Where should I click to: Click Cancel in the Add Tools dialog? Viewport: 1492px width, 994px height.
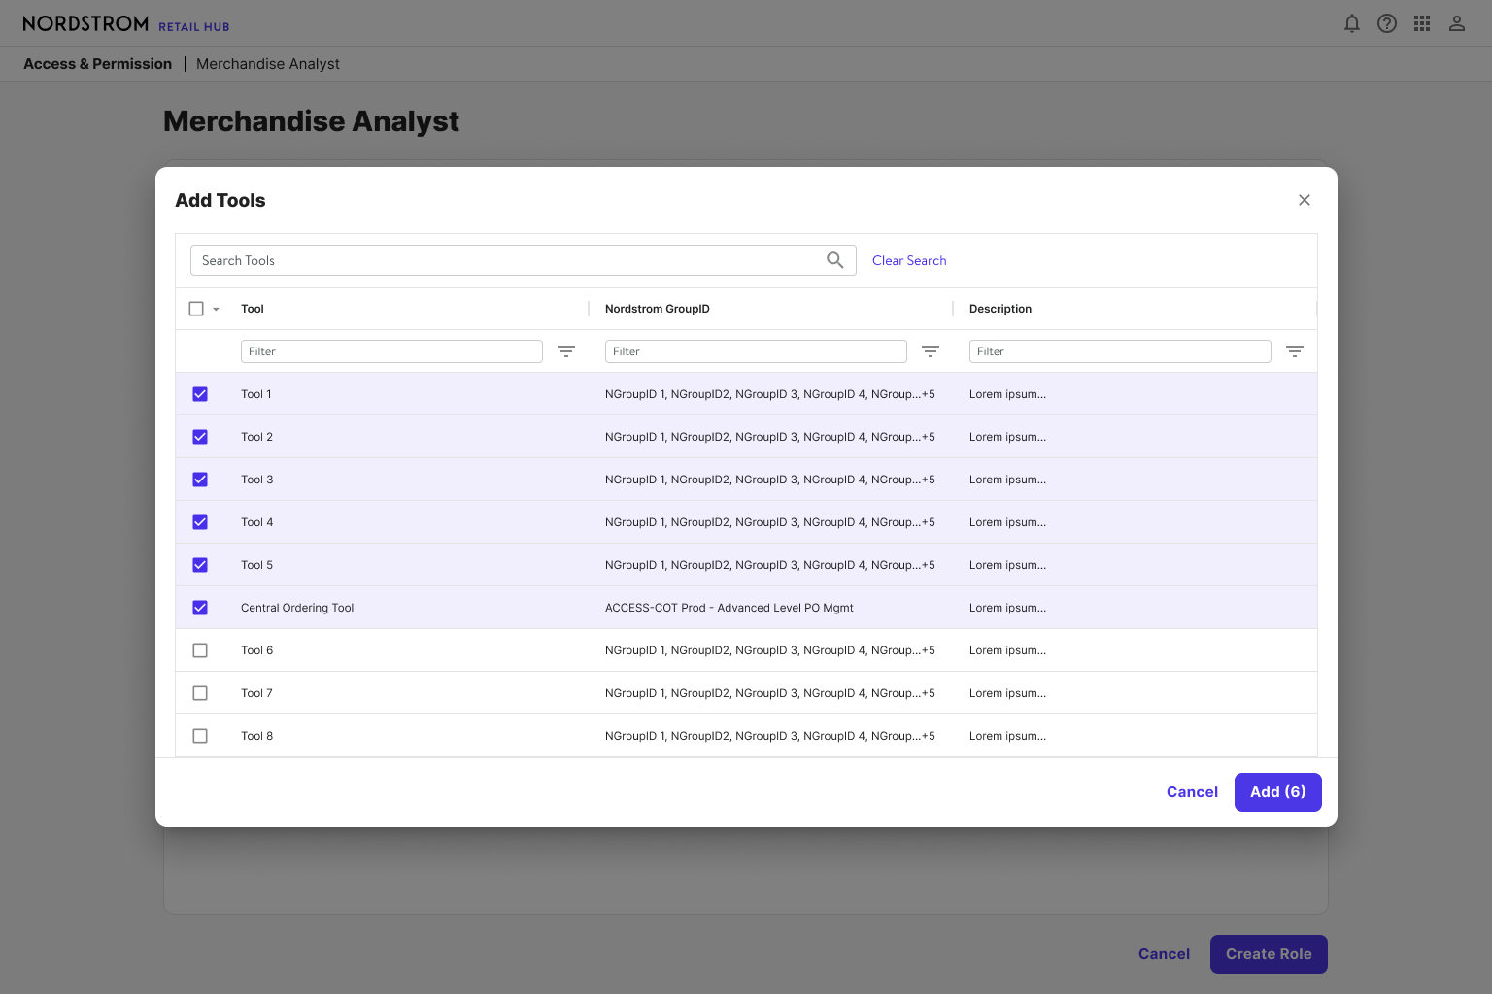coord(1192,792)
